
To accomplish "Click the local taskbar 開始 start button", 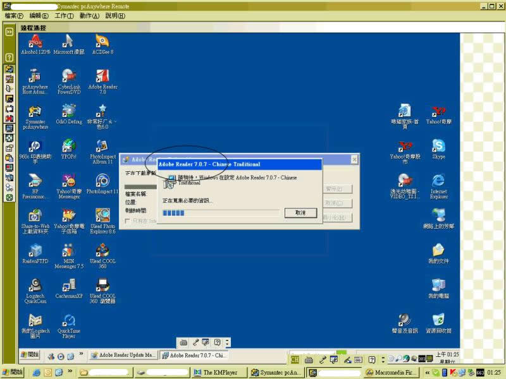I will tap(13, 372).
